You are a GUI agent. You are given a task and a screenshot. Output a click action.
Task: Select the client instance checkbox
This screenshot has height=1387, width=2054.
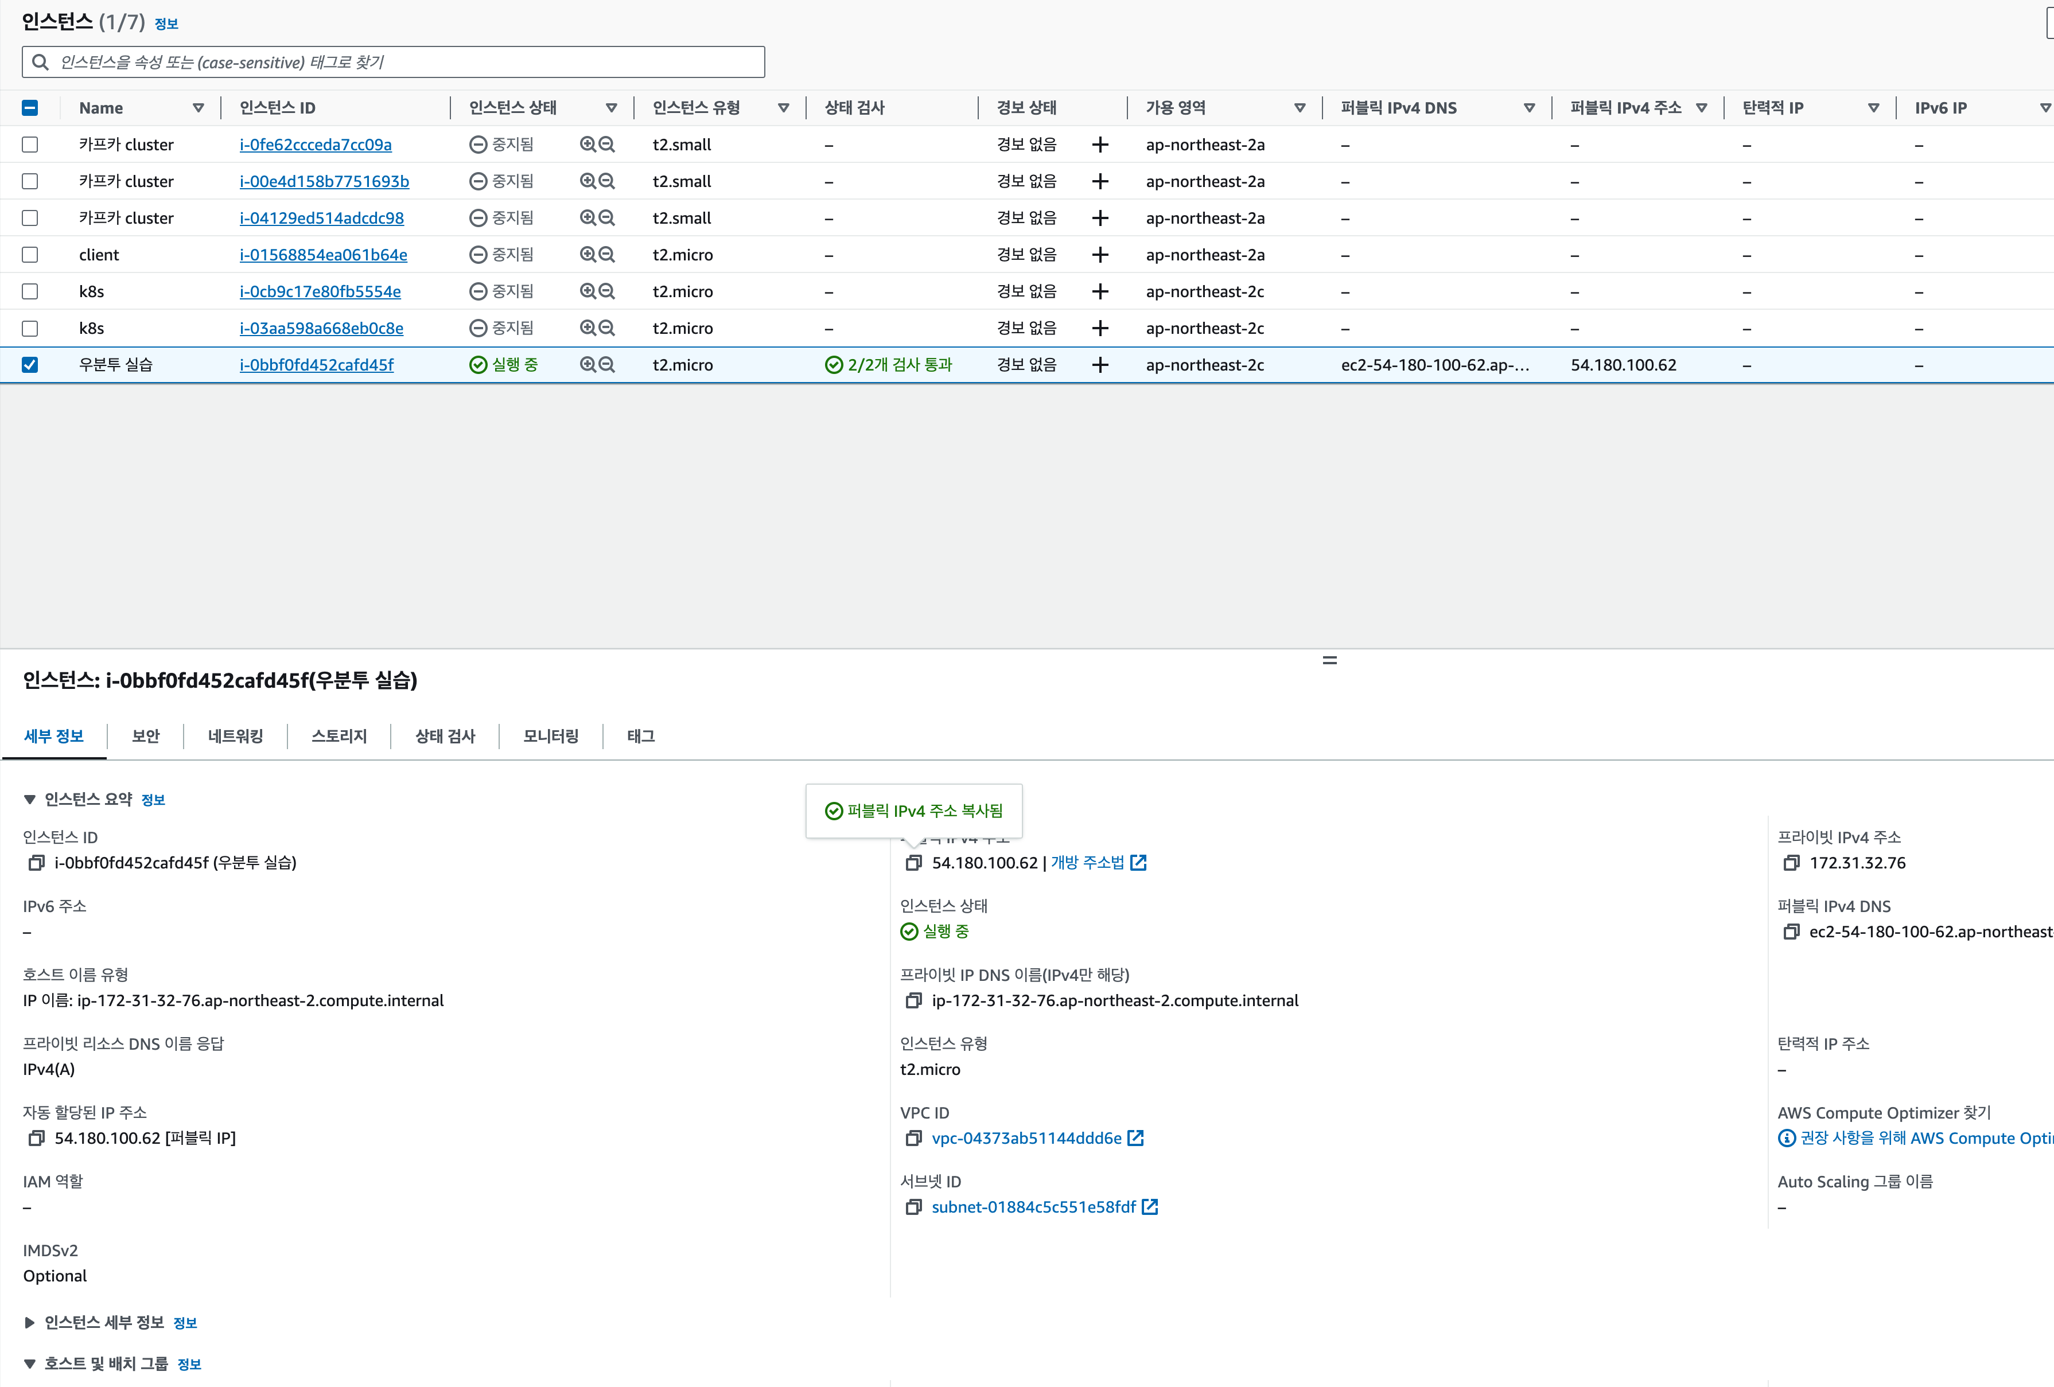click(x=30, y=255)
